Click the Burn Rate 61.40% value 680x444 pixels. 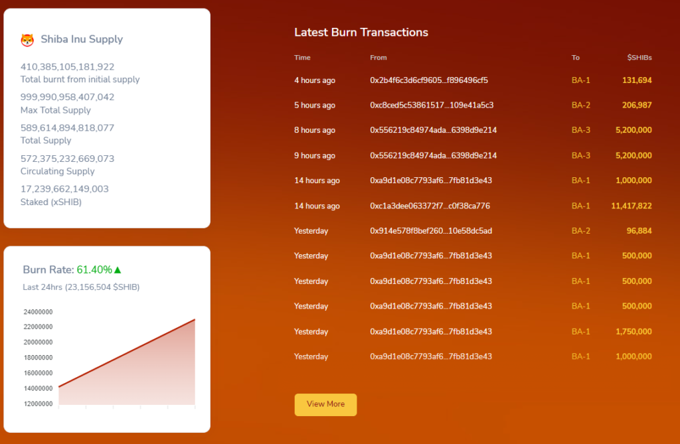pyautogui.click(x=94, y=269)
